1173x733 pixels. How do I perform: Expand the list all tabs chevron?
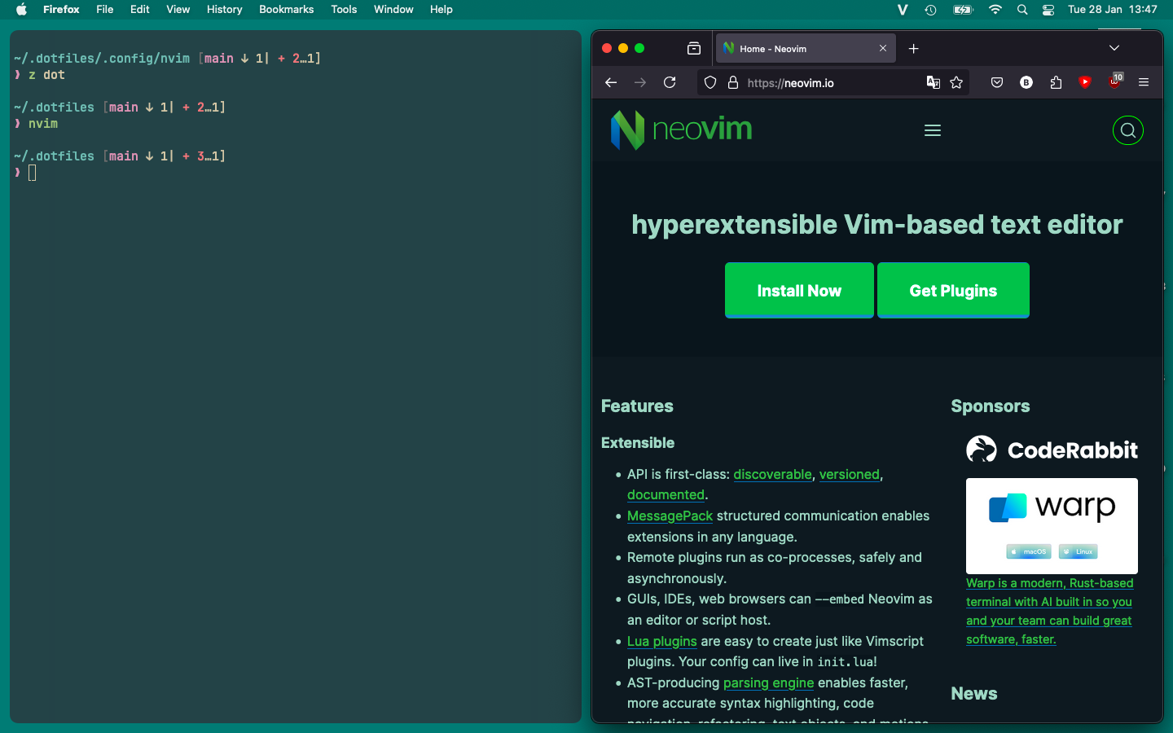1114,48
